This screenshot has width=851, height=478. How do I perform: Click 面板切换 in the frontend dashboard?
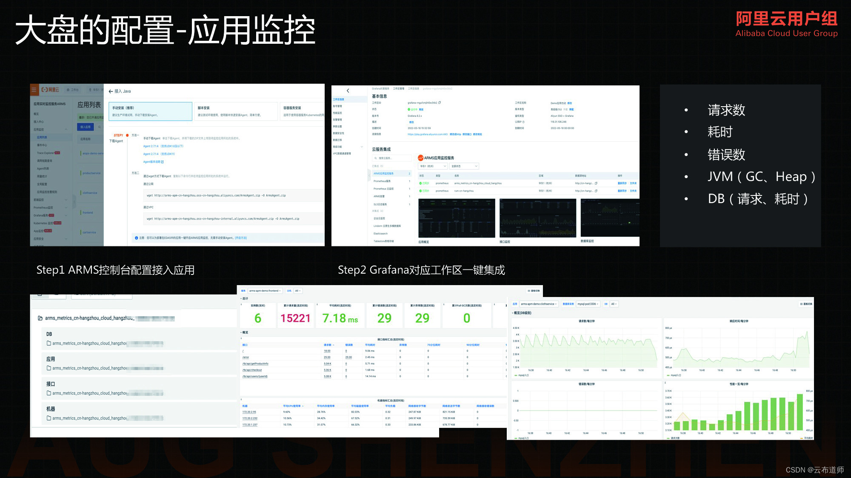(534, 291)
